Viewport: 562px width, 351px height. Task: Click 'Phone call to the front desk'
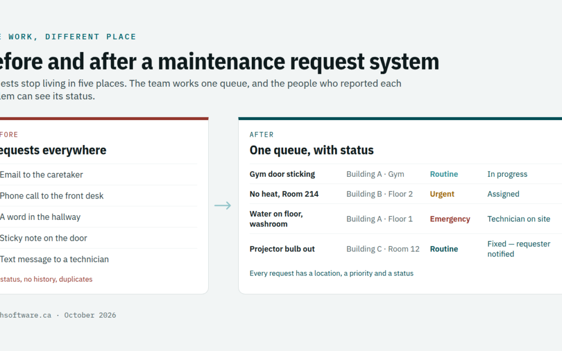52,196
